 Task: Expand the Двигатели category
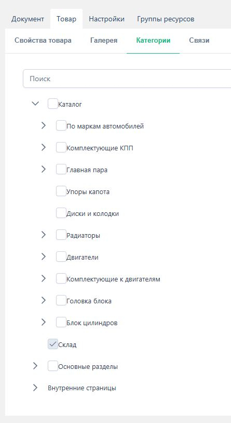(44, 257)
